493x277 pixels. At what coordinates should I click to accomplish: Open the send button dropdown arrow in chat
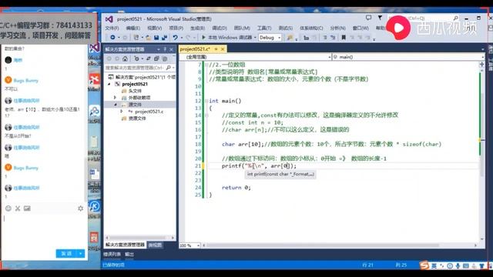(x=81, y=253)
